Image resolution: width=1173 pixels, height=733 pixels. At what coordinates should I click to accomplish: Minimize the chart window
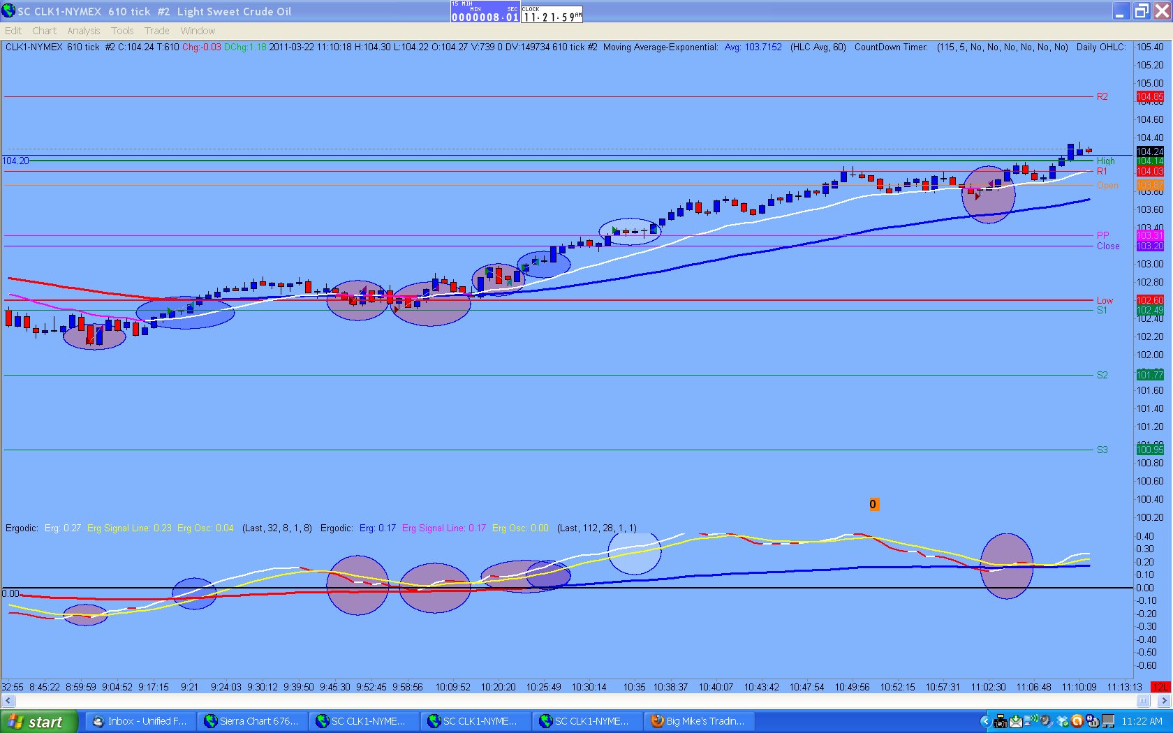tap(1121, 11)
